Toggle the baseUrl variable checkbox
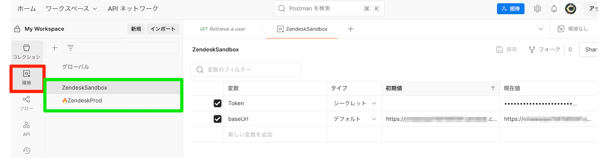The width and height of the screenshot is (607, 158). pyautogui.click(x=218, y=119)
